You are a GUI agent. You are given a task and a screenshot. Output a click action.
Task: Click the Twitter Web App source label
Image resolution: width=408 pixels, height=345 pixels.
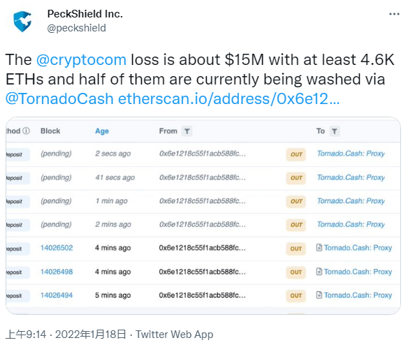tap(175, 335)
